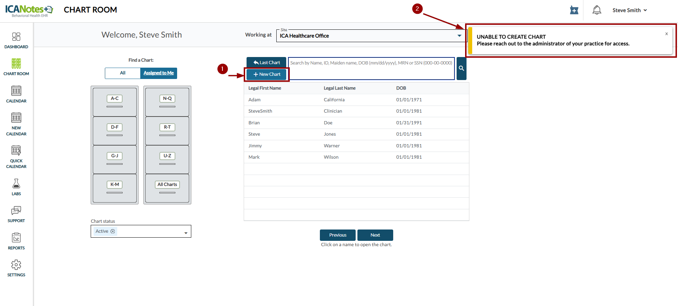Open the Labs flask icon
Viewport: 678px width, 306px height.
click(x=16, y=183)
